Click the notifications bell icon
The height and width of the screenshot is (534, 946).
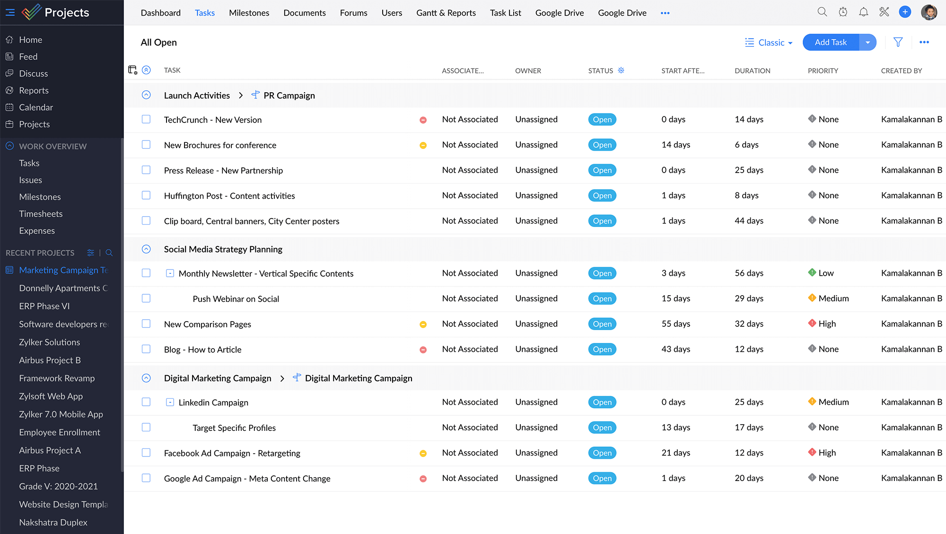[x=863, y=12]
